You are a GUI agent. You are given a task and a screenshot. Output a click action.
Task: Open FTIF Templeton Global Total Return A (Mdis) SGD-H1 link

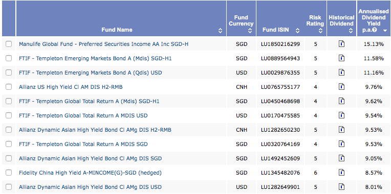(89, 101)
